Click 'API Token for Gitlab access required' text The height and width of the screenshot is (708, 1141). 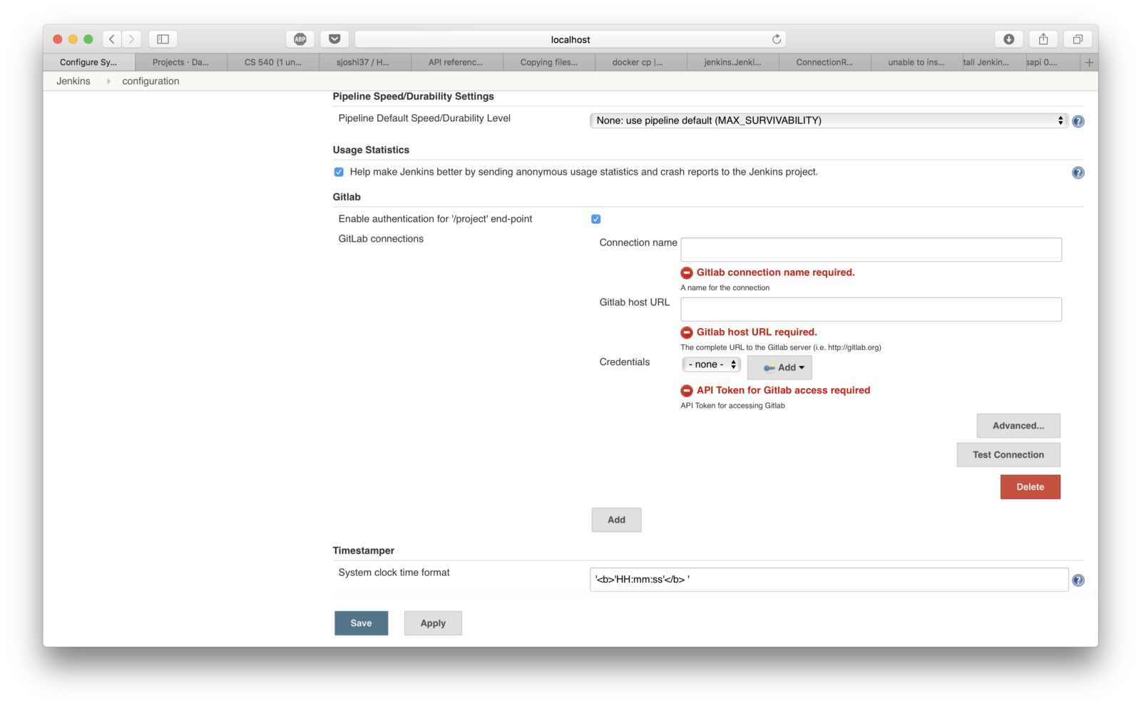pyautogui.click(x=783, y=390)
